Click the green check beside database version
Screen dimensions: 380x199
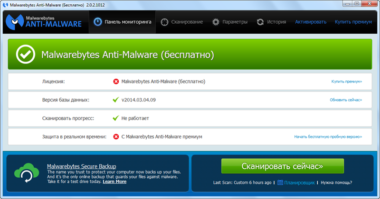116,99
